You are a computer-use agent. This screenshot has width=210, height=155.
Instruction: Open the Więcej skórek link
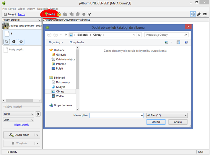click(22, 125)
